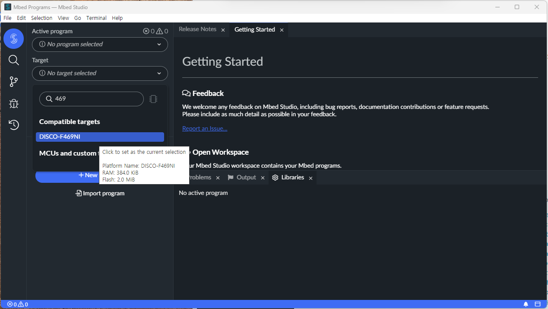Open the Selection menu

42,18
